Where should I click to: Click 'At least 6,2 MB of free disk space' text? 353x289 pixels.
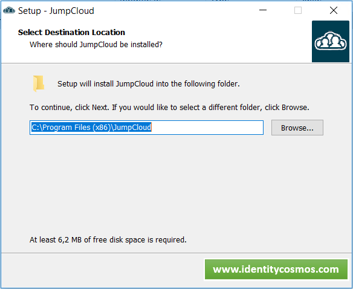pyautogui.click(x=108, y=240)
